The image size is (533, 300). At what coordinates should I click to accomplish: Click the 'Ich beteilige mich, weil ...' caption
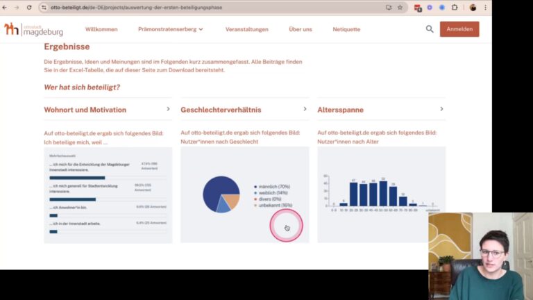click(76, 142)
